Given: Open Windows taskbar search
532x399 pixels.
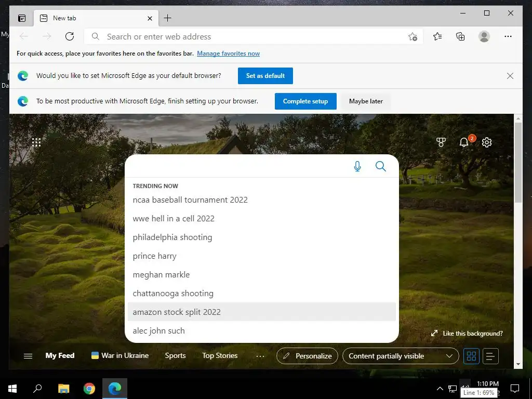Looking at the screenshot, I should click(x=37, y=389).
